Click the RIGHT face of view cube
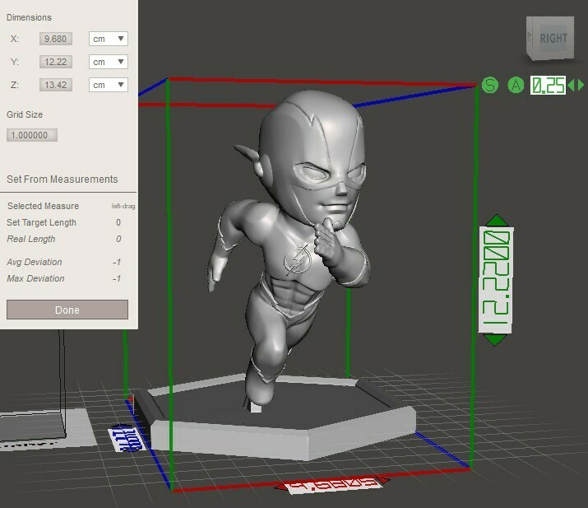588x508 pixels. pyautogui.click(x=553, y=38)
